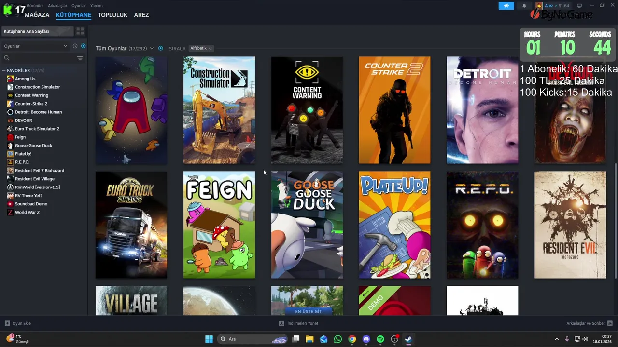The image size is (618, 347).
Task: Open Discord from the taskbar
Action: (366, 339)
